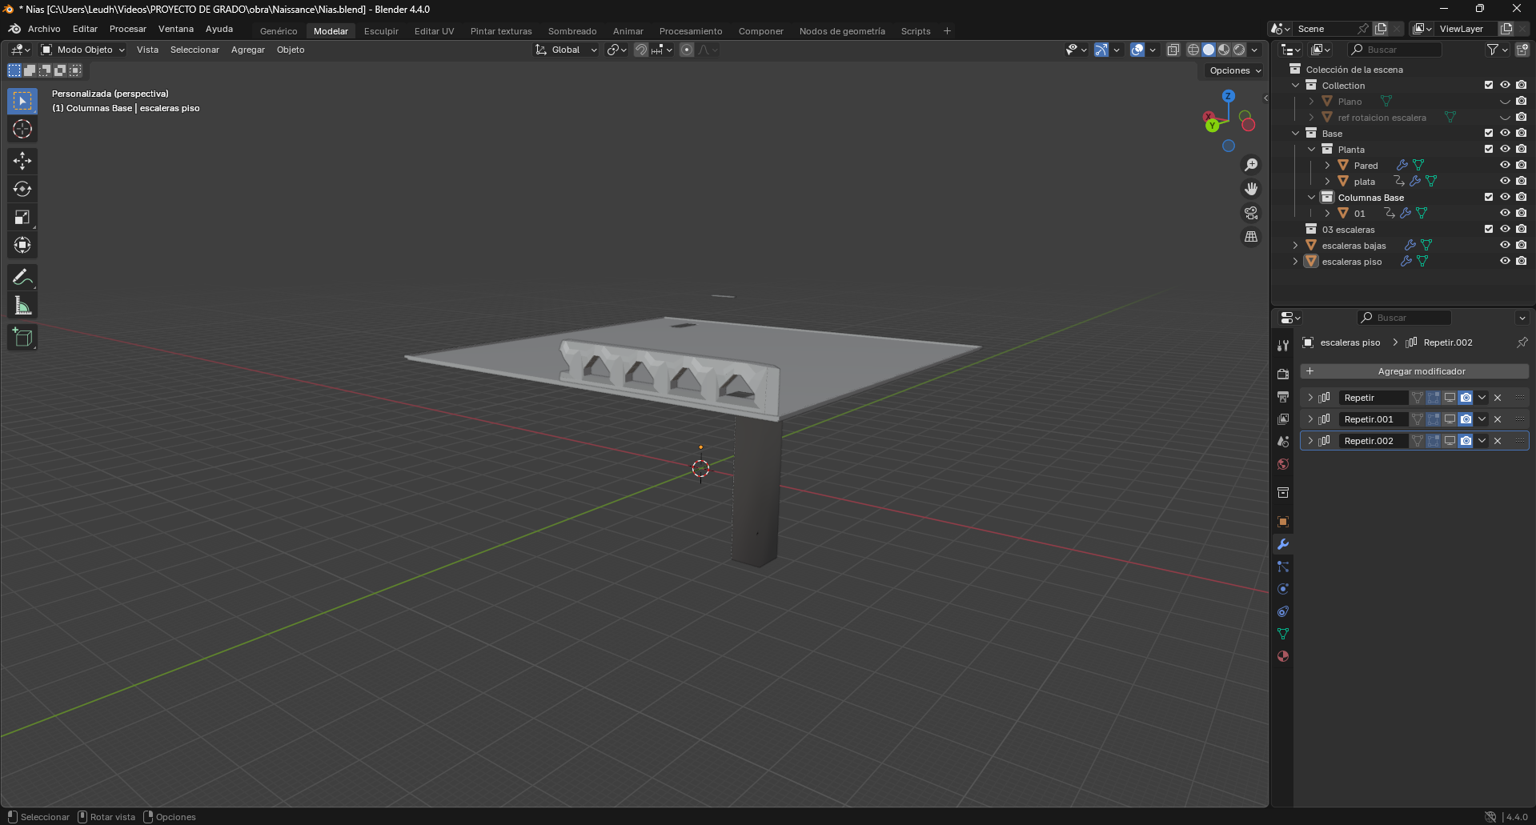Expand escaleras bajas in outliner

1296,246
